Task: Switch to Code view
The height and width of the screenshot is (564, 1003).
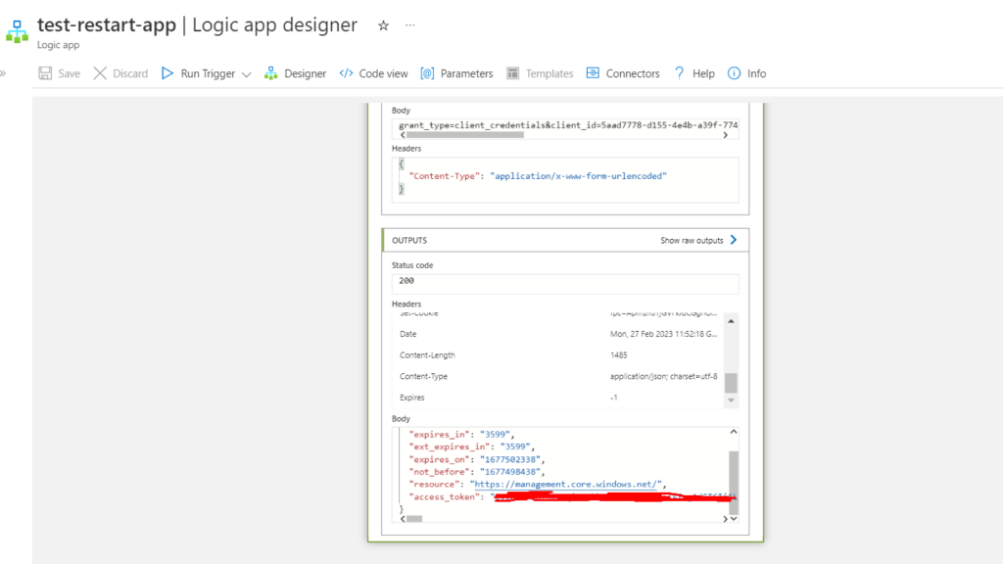Action: 373,73
